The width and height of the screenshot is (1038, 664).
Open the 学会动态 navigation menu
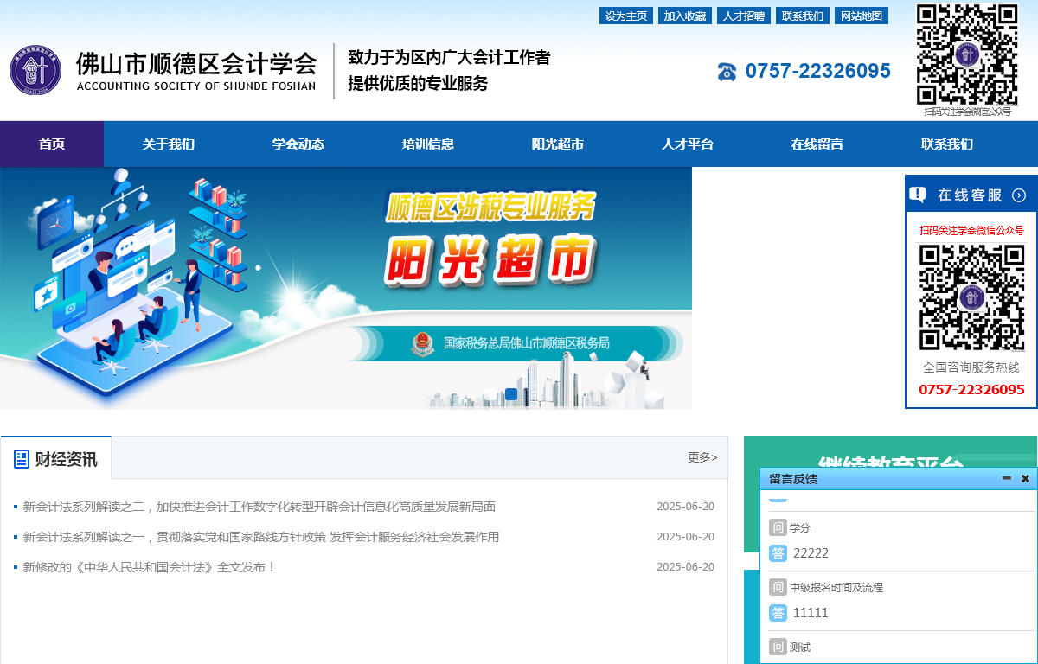tap(298, 144)
